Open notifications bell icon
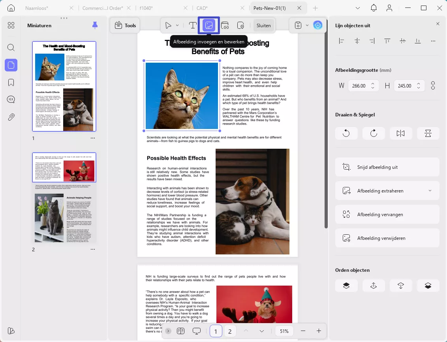This screenshot has height=342, width=447. 374,8
